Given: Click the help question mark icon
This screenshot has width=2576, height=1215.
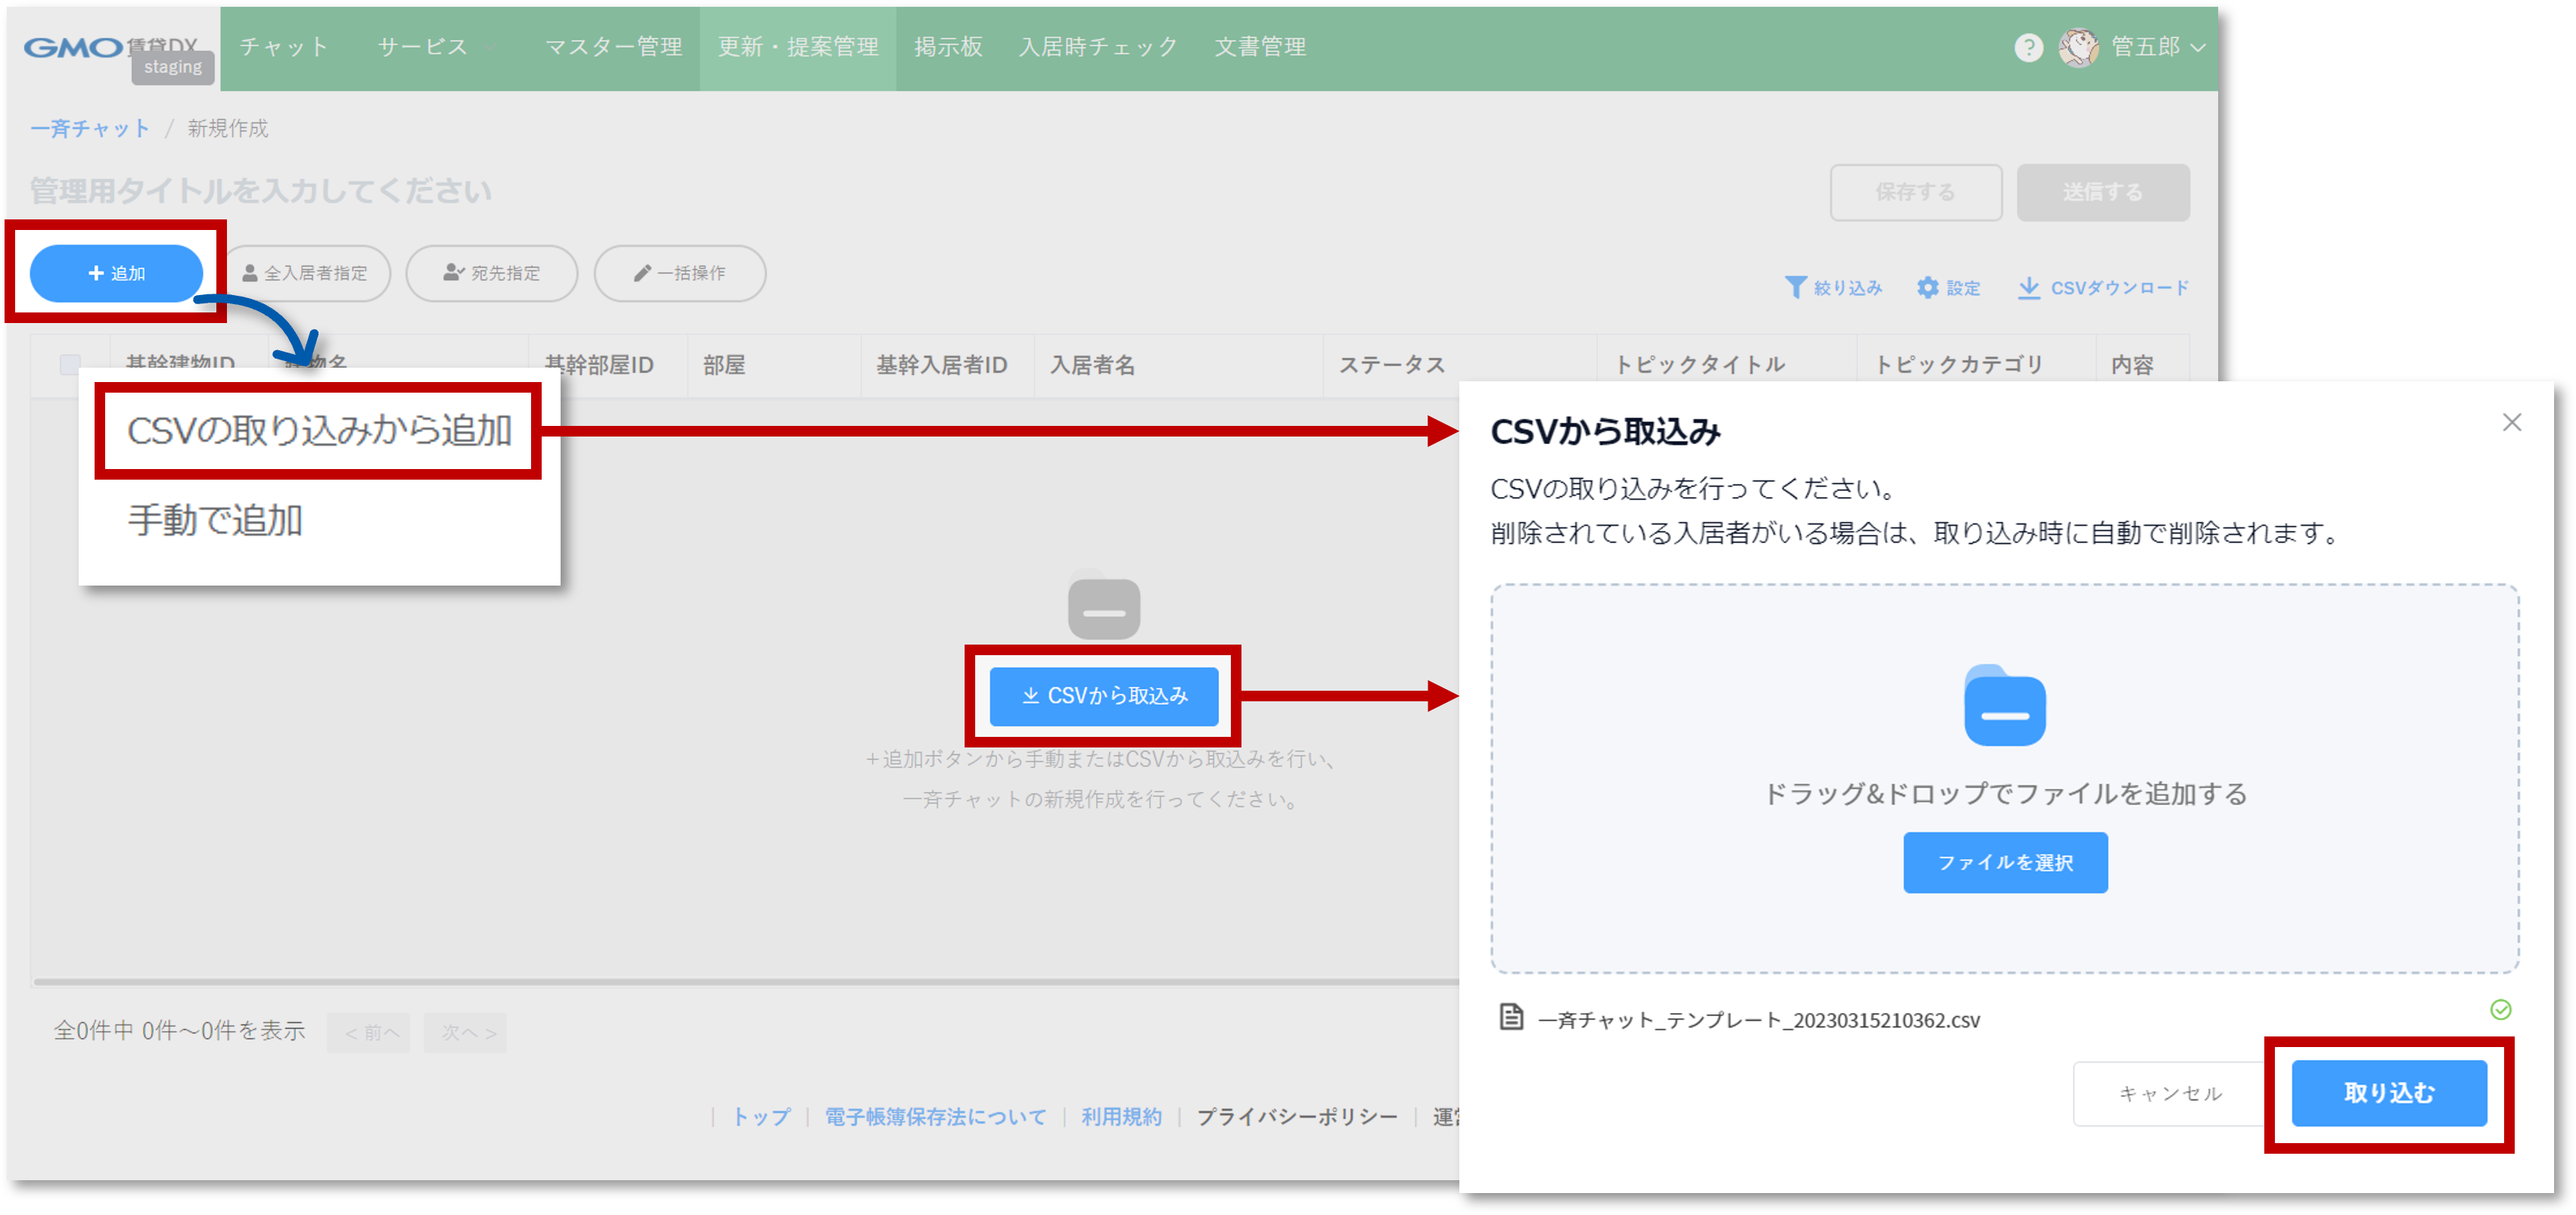Looking at the screenshot, I should tap(2028, 47).
